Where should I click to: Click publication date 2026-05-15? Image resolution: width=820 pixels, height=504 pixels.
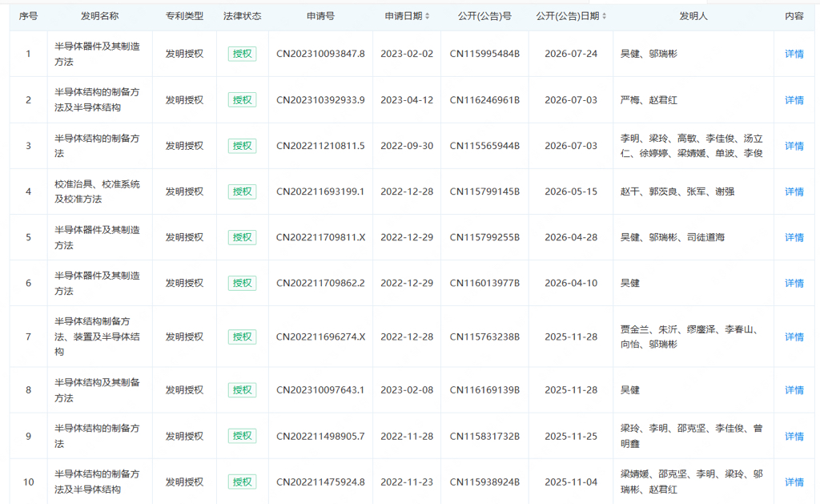[x=571, y=192]
